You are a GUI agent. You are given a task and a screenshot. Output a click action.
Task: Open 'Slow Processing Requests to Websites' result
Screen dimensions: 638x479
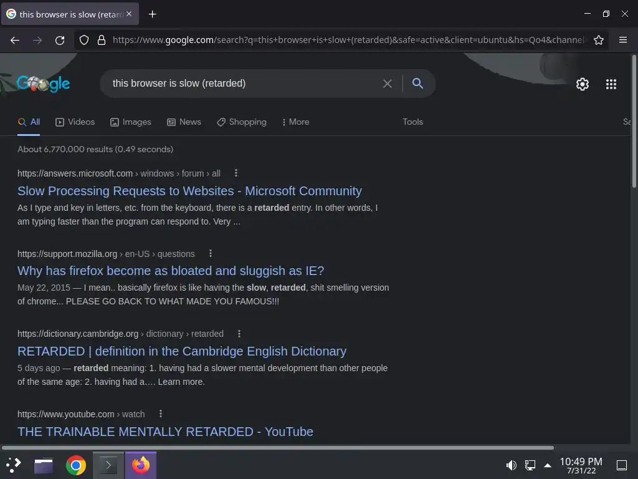pos(189,191)
